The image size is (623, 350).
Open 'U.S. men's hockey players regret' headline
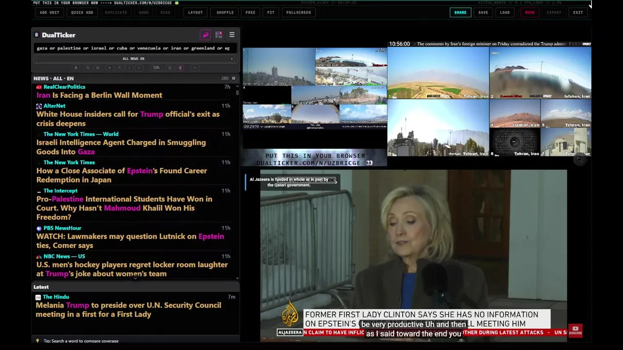pyautogui.click(x=132, y=269)
